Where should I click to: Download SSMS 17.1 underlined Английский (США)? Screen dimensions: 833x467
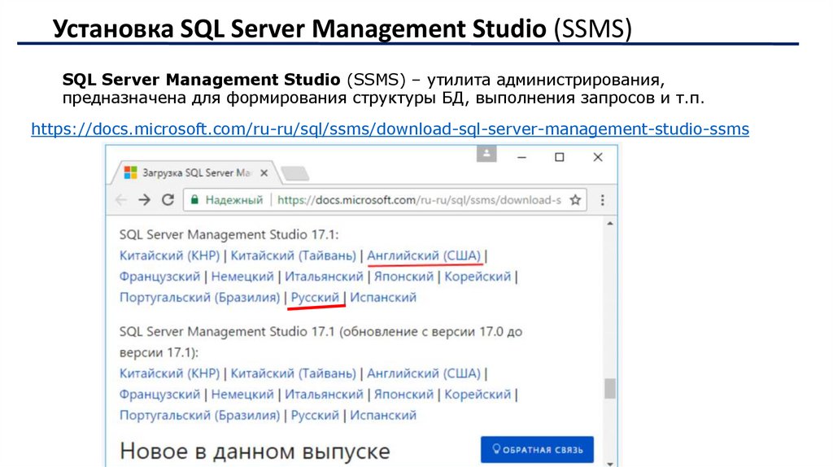pos(424,255)
